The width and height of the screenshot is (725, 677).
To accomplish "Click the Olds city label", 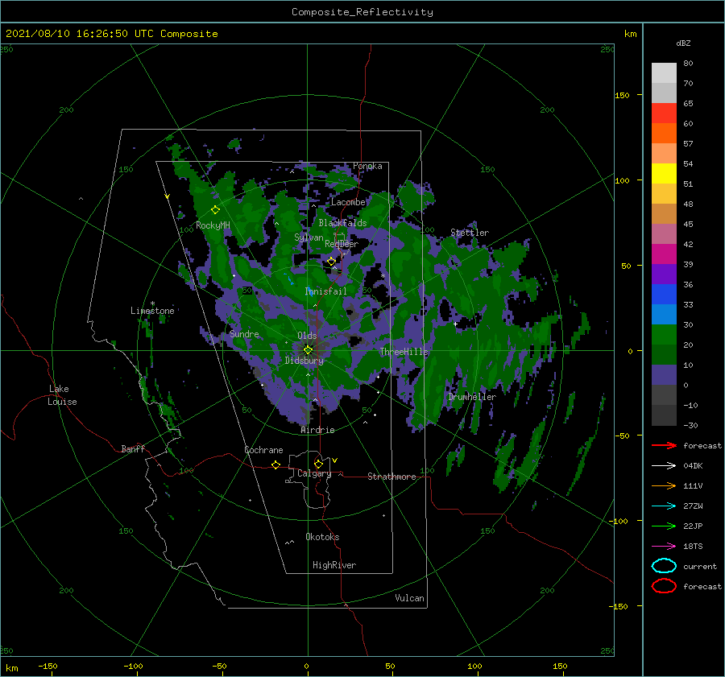I will click(x=307, y=336).
